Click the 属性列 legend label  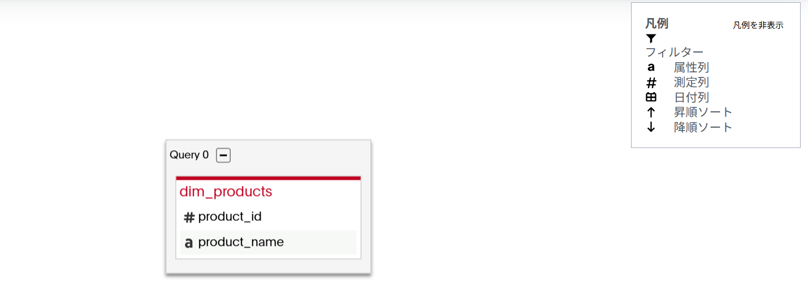691,68
